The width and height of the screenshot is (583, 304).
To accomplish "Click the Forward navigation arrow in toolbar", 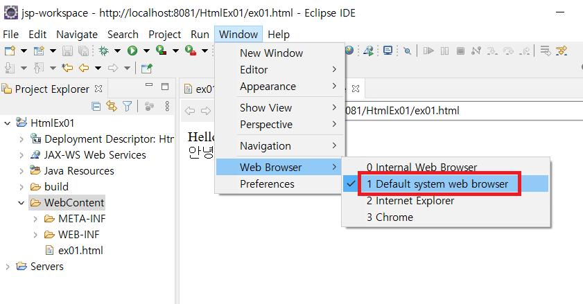I will (x=113, y=68).
